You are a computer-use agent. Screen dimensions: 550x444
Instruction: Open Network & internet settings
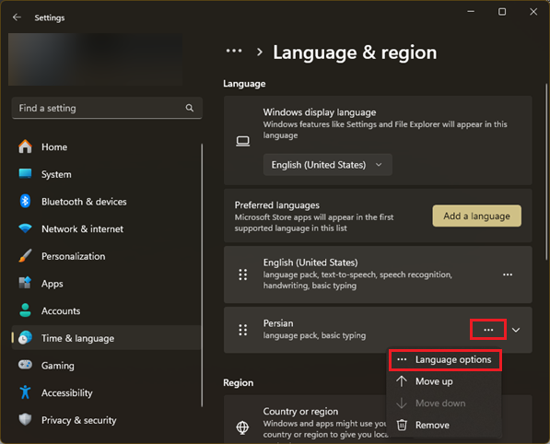point(107,228)
